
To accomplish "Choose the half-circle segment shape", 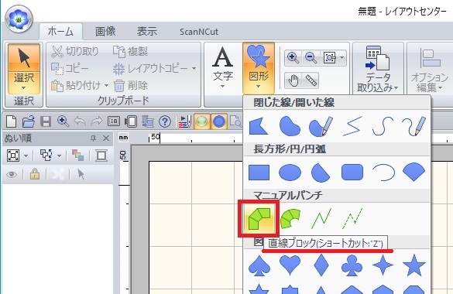I will [321, 173].
